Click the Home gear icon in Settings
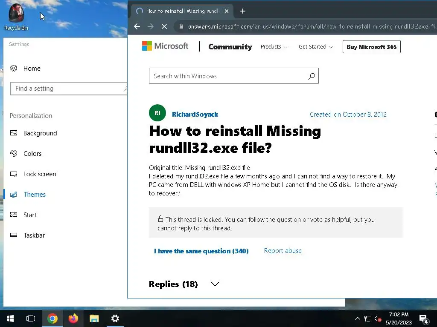Viewport: 437px width, 327px height. point(14,68)
